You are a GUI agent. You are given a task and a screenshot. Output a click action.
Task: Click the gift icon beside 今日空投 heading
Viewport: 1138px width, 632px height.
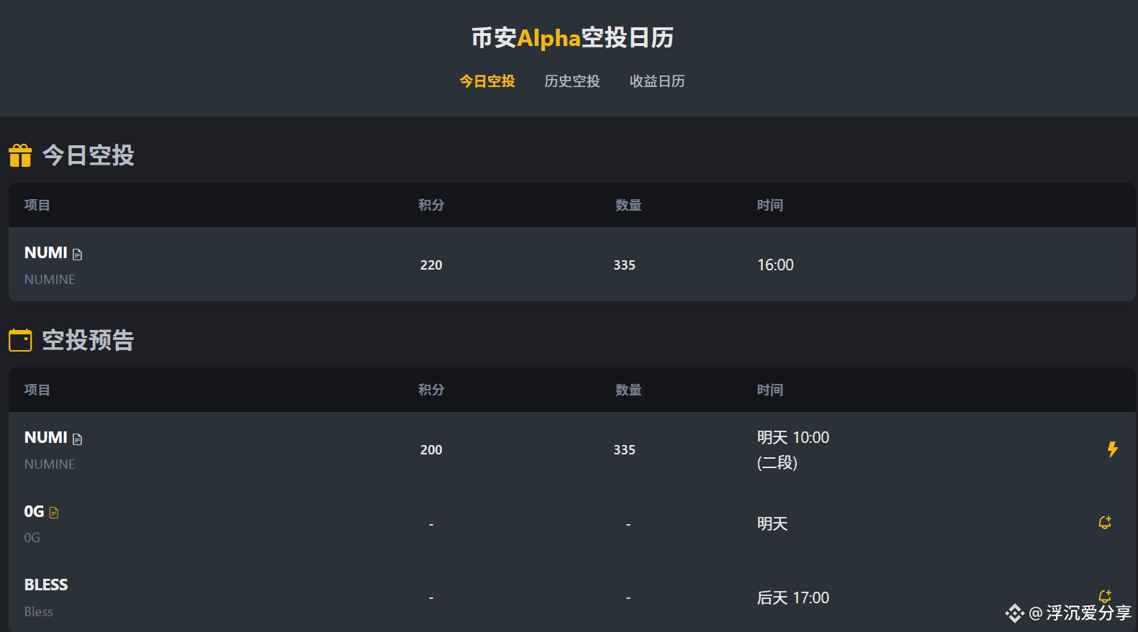point(20,155)
